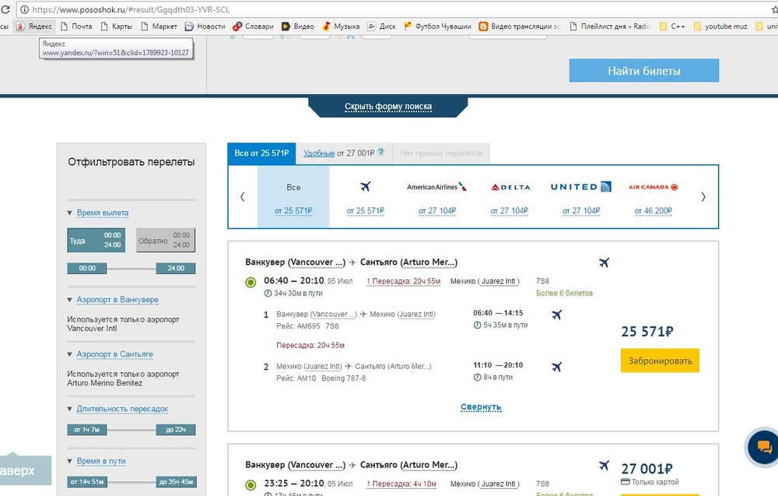Click the help question mark beside Удобные

(x=380, y=153)
